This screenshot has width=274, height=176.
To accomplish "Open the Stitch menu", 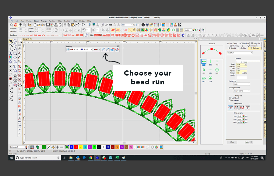I will (60, 21).
